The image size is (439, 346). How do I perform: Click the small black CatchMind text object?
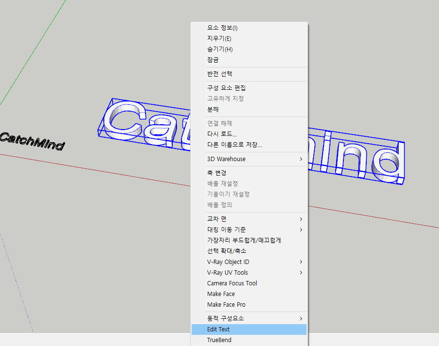pyautogui.click(x=32, y=141)
